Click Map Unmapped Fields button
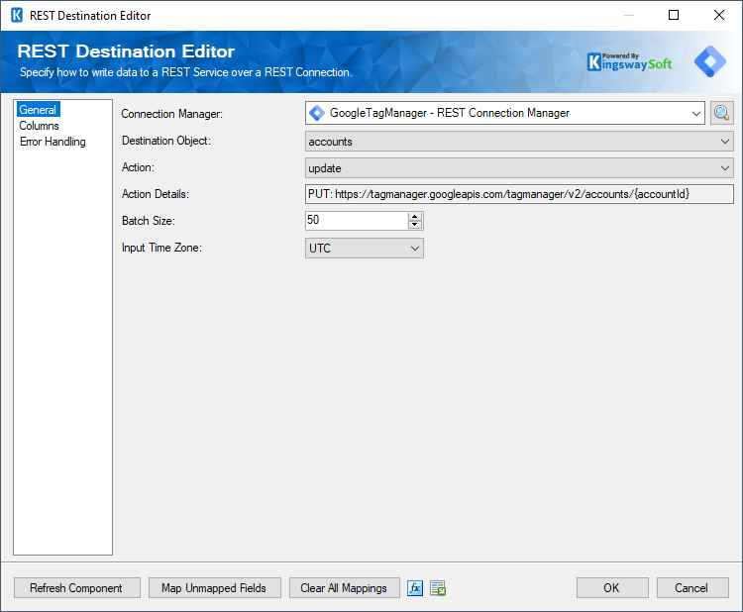 click(x=215, y=588)
